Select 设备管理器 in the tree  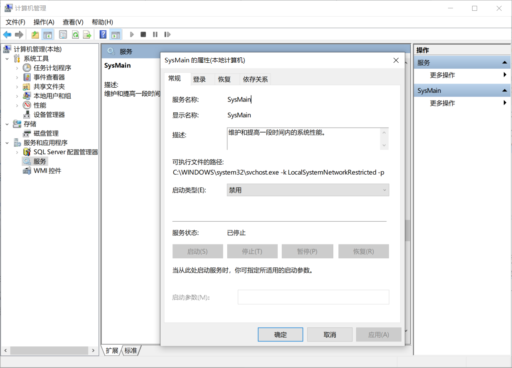pos(49,115)
